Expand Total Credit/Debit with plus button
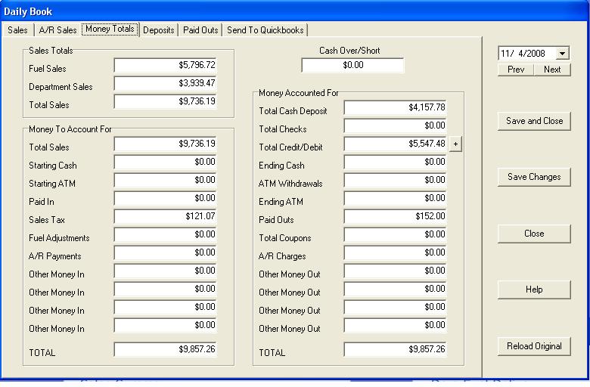Screen dimensions: 590x387 455,144
